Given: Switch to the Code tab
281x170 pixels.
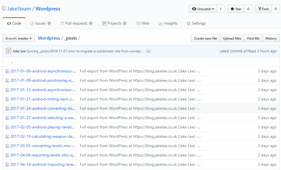Looking at the screenshot, I should click(x=14, y=23).
